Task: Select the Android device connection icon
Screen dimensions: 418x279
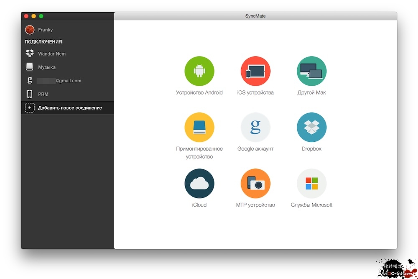Action: [x=199, y=72]
